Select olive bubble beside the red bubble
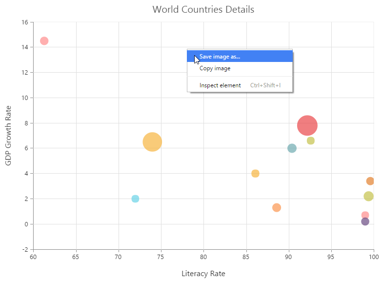Viewport: 383px width, 281px height. tap(311, 140)
